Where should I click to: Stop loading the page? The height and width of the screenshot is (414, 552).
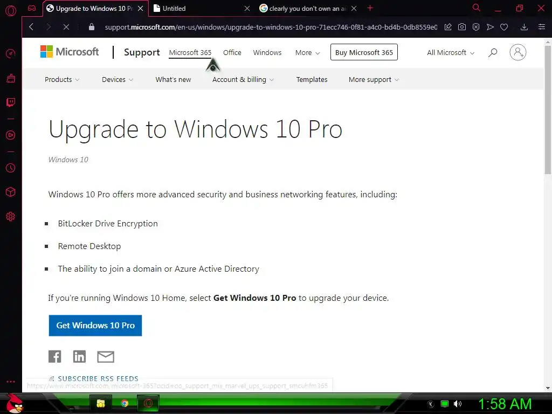[66, 27]
